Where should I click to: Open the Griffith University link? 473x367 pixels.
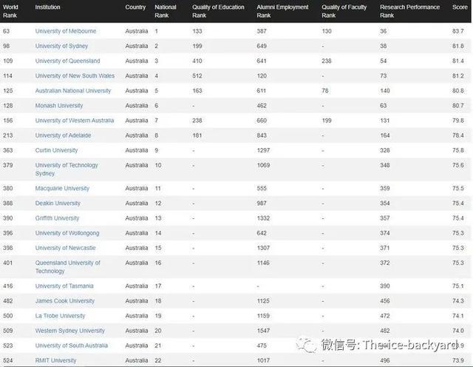(x=57, y=218)
